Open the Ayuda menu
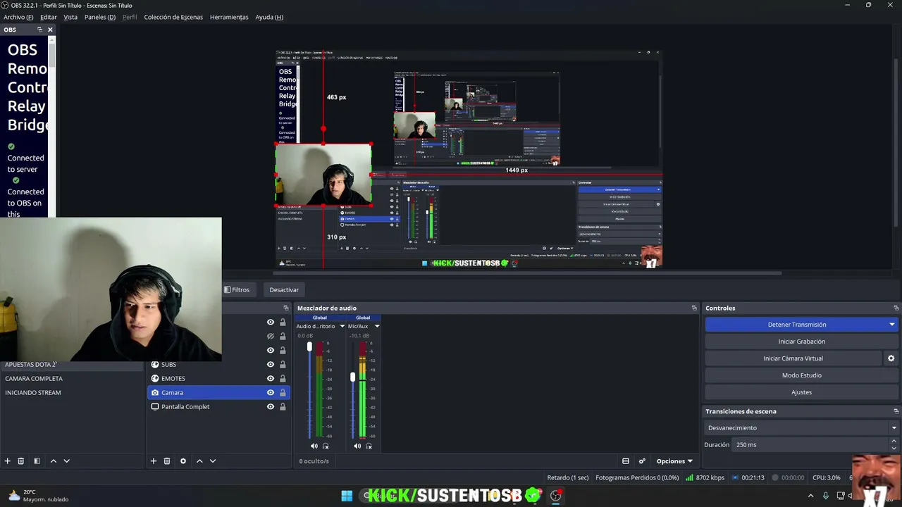The image size is (902, 507). click(x=269, y=17)
